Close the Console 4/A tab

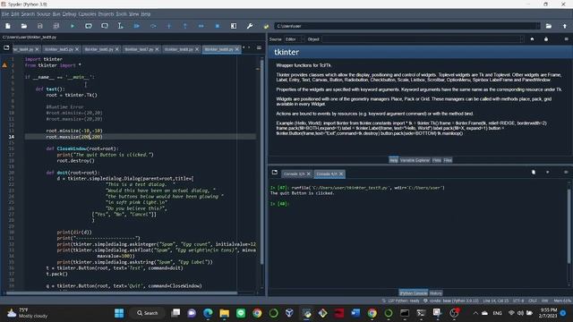click(341, 174)
